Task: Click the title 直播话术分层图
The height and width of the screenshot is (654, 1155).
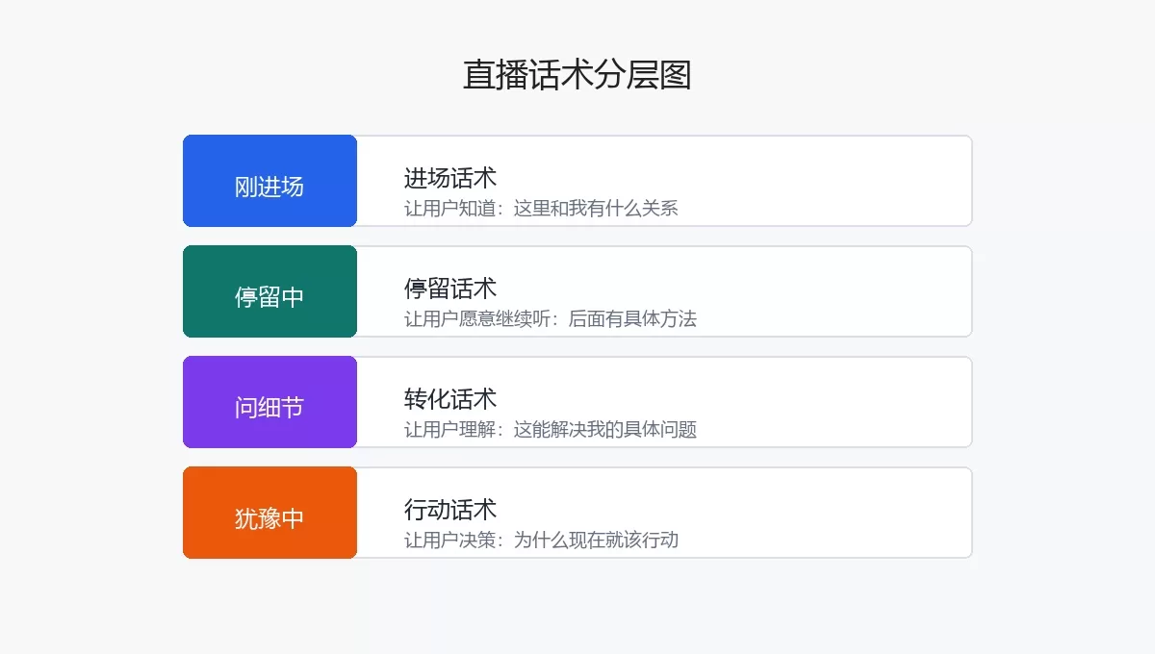Action: coord(577,75)
